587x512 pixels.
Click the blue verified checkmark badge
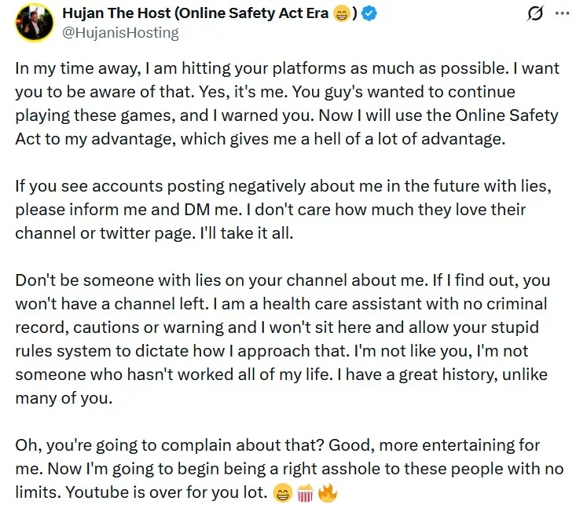pos(370,14)
